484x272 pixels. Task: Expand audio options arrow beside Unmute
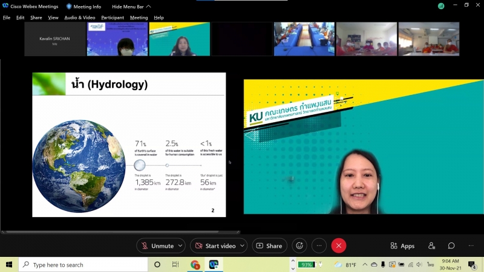point(181,245)
